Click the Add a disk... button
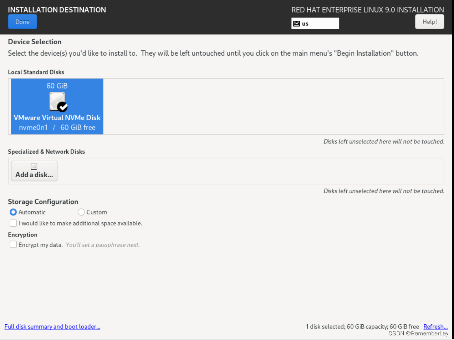 point(34,171)
